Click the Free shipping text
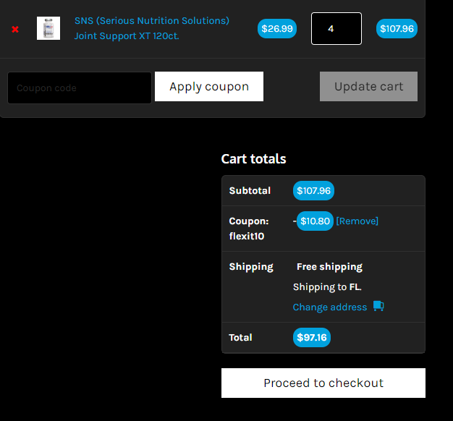453x421 pixels. click(329, 267)
